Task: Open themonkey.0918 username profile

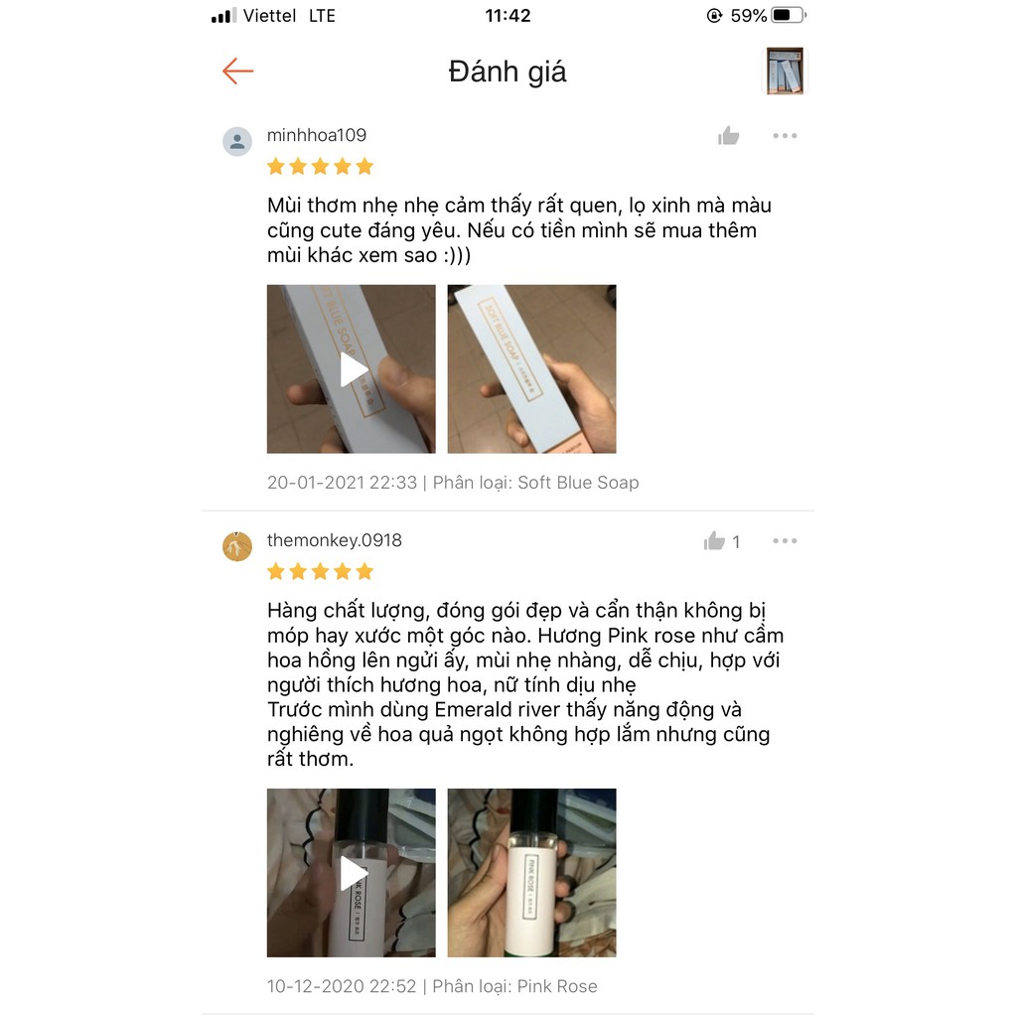Action: (335, 540)
